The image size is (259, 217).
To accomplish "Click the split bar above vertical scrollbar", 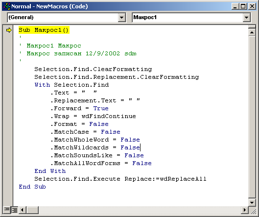I will 252,27.
